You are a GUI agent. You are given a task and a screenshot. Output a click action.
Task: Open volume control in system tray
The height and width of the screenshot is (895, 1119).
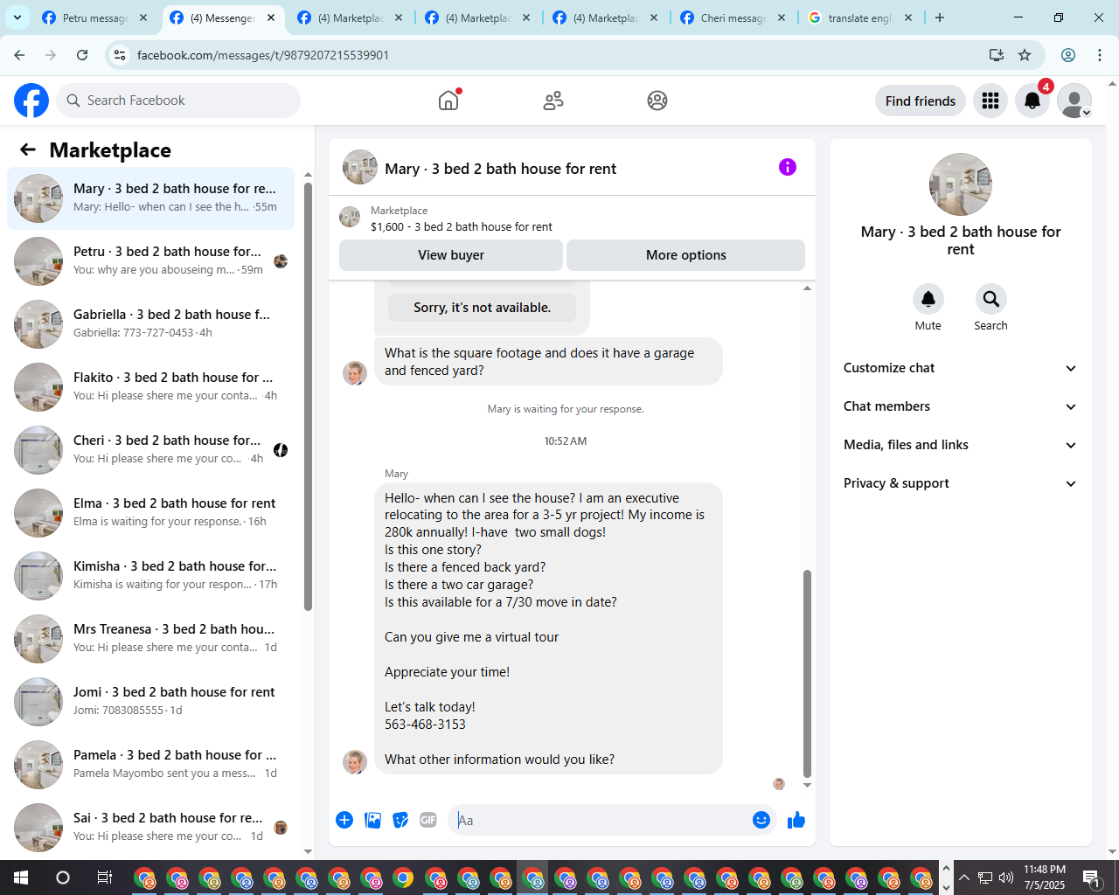point(1006,878)
